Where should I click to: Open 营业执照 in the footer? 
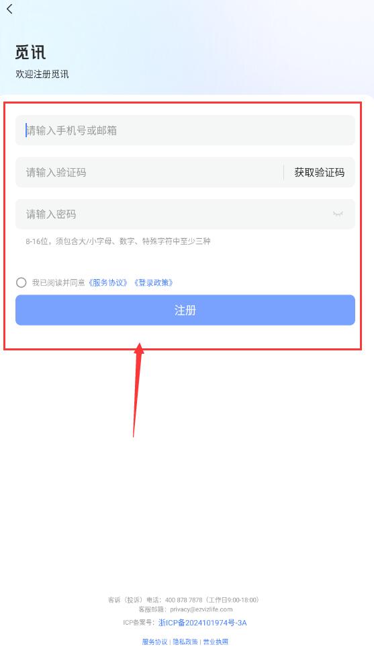pyautogui.click(x=216, y=642)
